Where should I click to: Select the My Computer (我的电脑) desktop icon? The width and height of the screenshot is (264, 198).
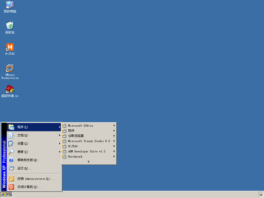coord(10,7)
